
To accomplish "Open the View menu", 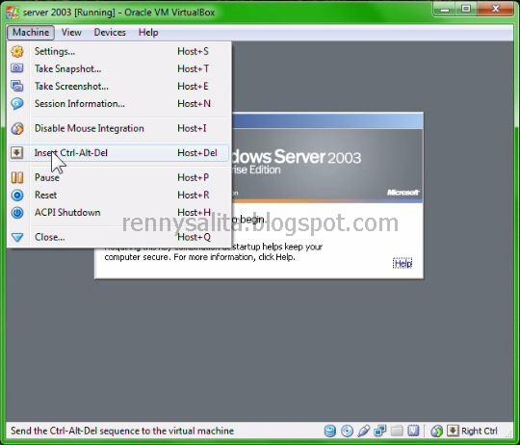I will (x=71, y=33).
